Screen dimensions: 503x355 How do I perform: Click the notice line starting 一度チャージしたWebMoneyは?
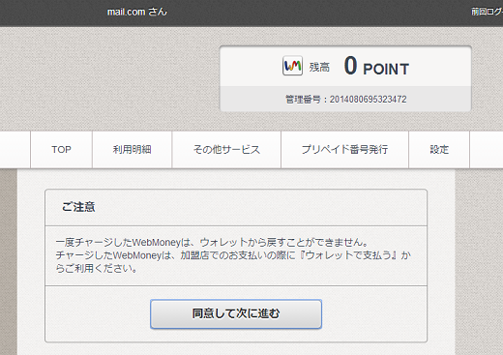click(212, 242)
